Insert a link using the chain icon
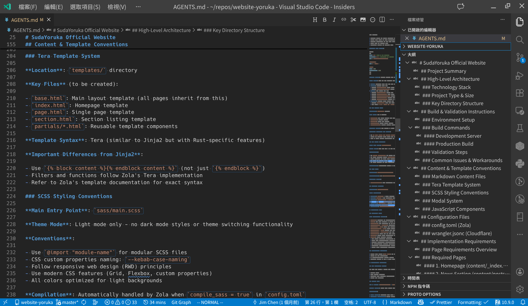Screen dimensions: 528x306 (344, 20)
